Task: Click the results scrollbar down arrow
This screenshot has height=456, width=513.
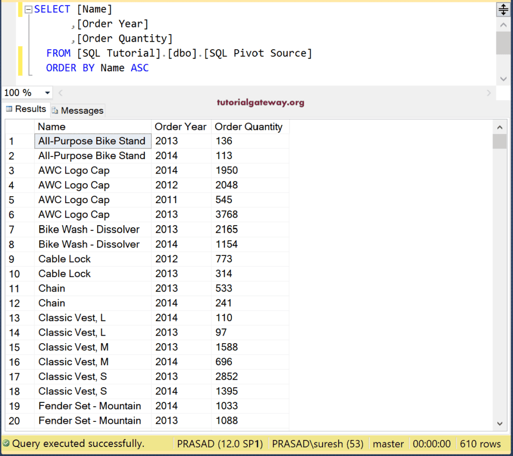Action: pyautogui.click(x=499, y=424)
